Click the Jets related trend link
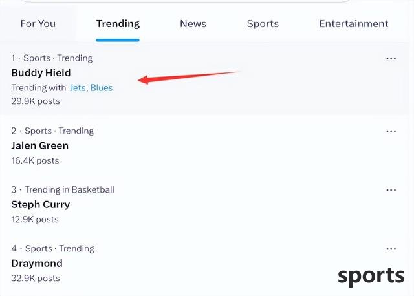 78,88
